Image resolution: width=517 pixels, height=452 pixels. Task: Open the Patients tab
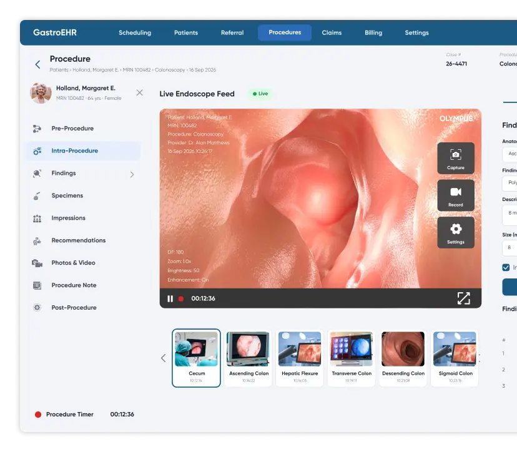[186, 32]
